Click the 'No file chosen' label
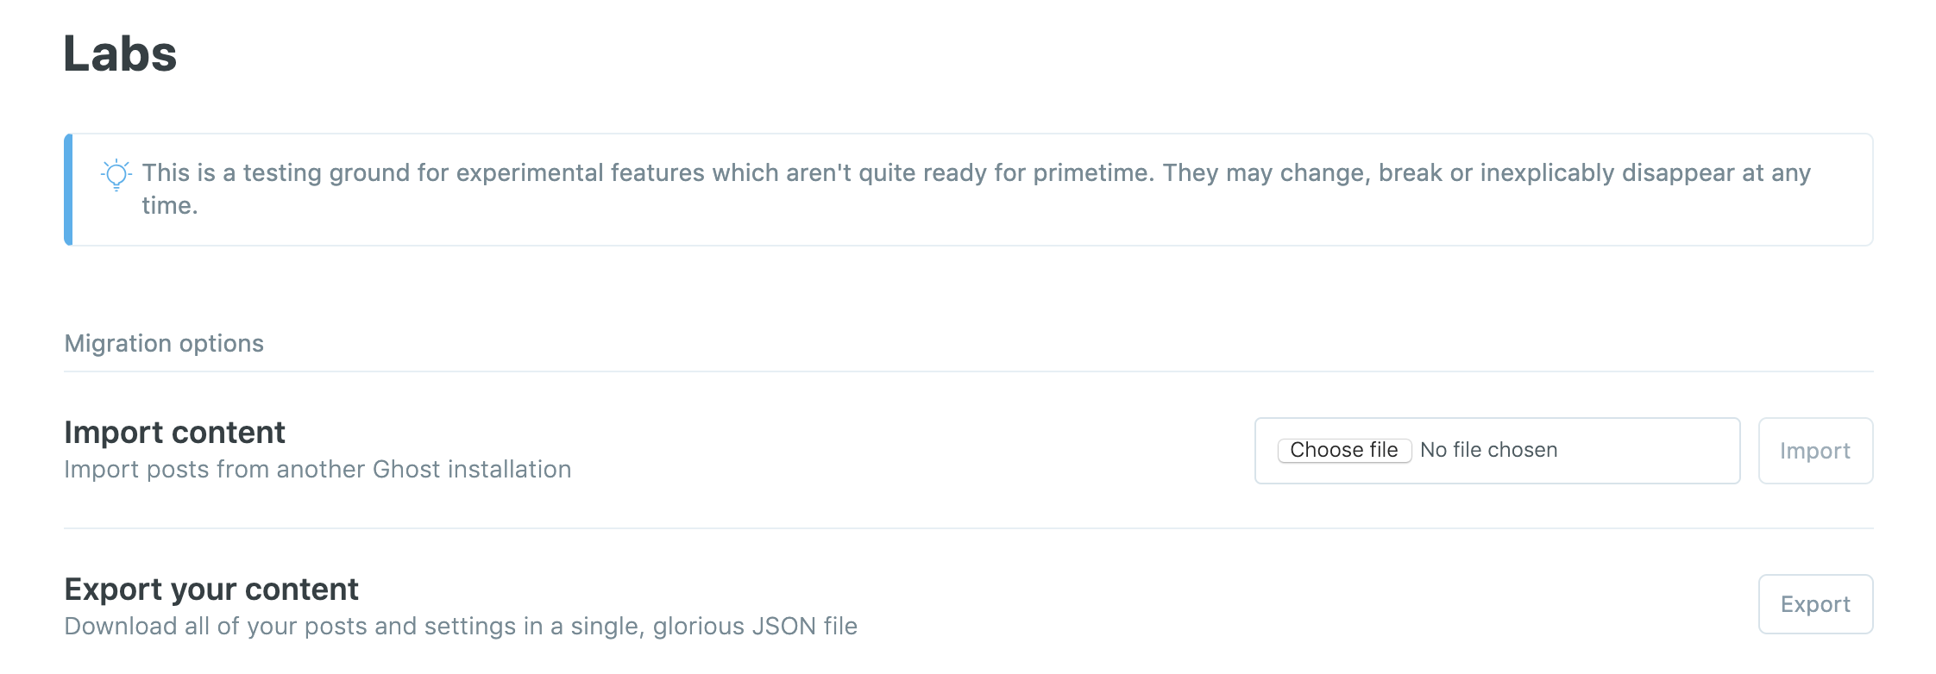 pos(1488,450)
